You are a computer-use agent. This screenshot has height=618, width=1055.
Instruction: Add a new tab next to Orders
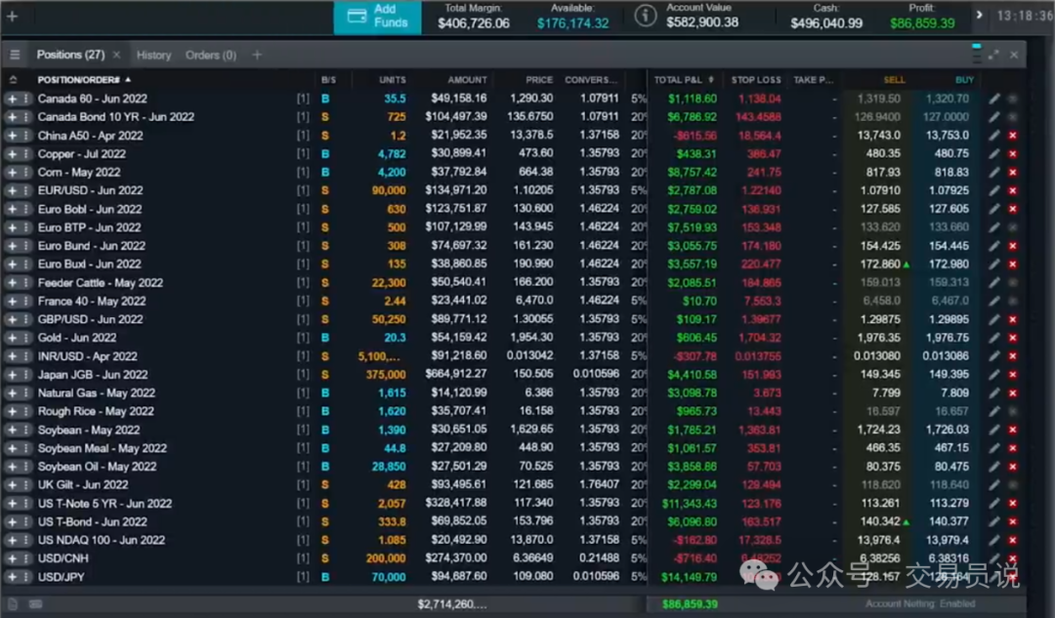coord(257,56)
